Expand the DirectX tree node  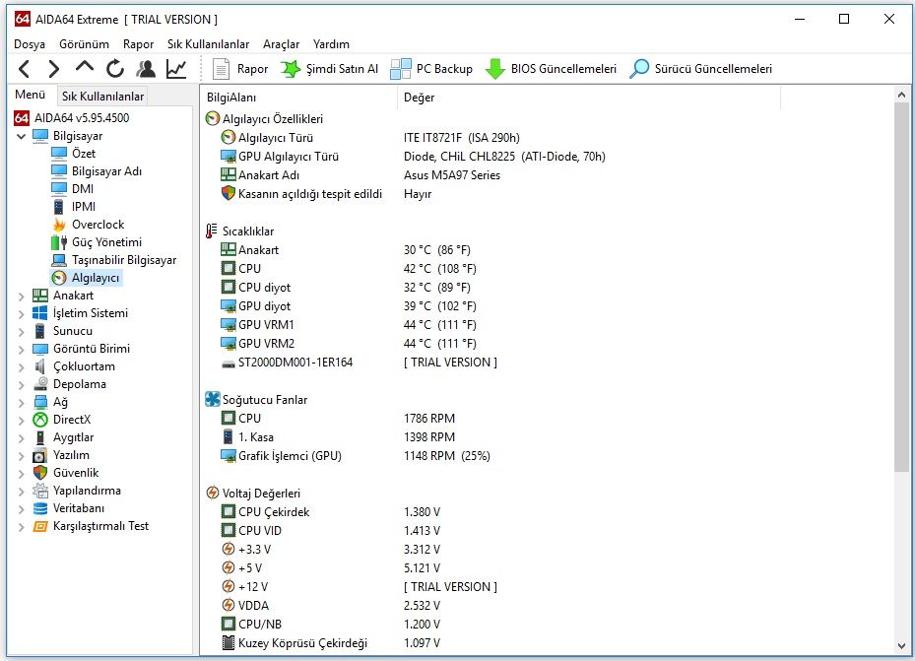coord(21,420)
